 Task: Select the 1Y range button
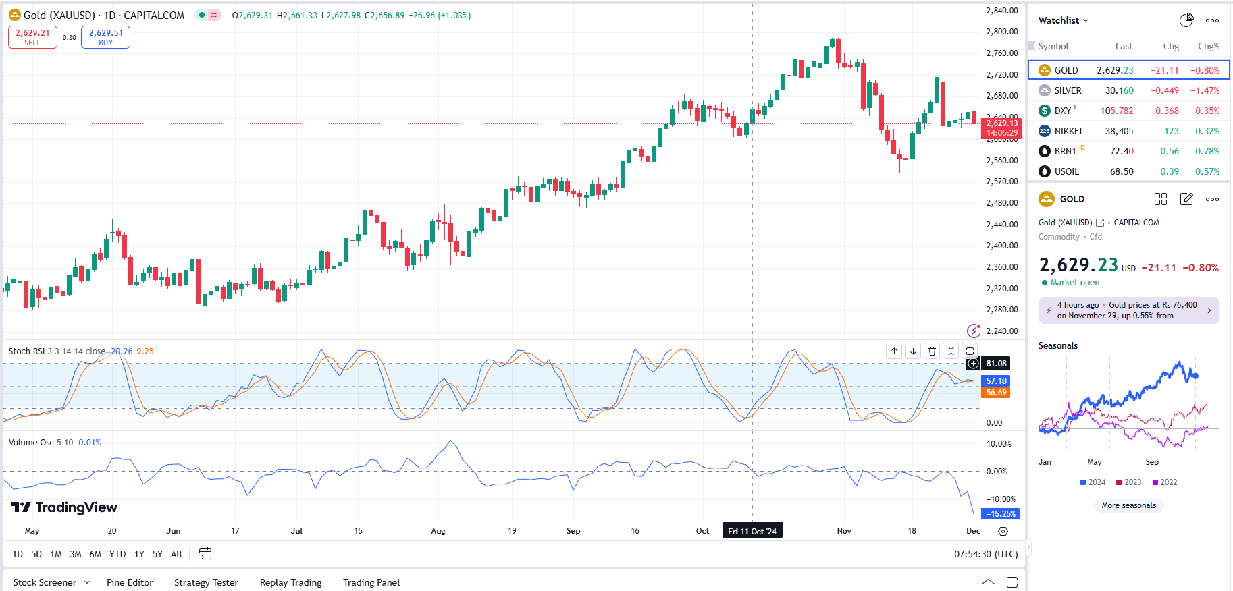[139, 554]
